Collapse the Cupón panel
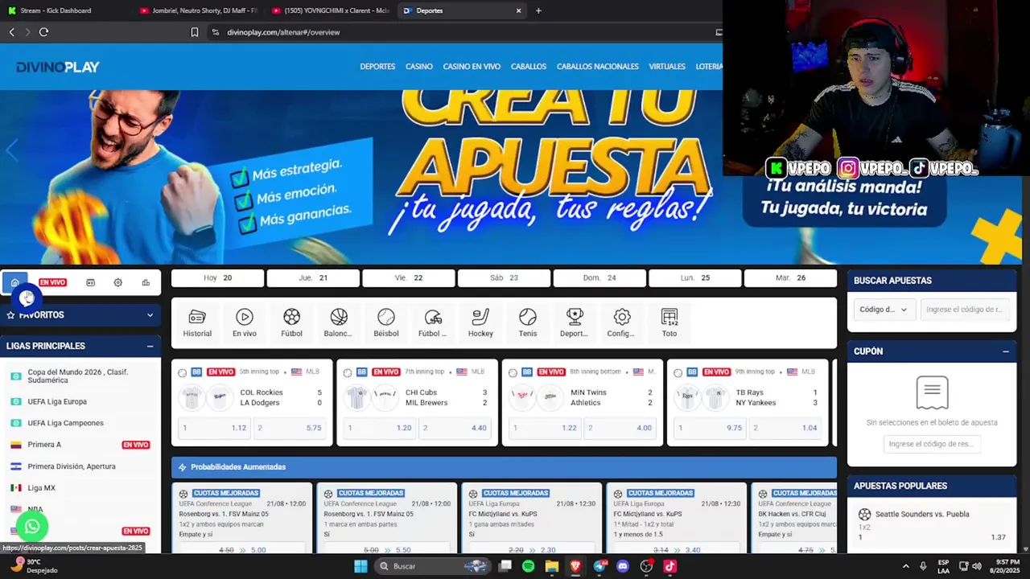1030x579 pixels. pos(1005,351)
